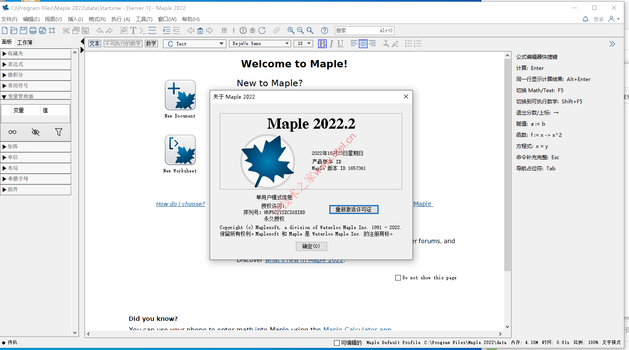Redo the last undone action
This screenshot has height=350, width=629.
(x=109, y=30)
